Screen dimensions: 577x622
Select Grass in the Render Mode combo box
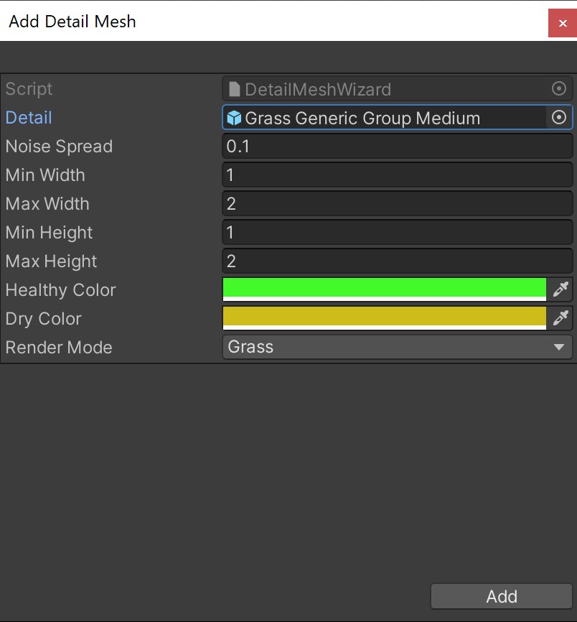(395, 347)
